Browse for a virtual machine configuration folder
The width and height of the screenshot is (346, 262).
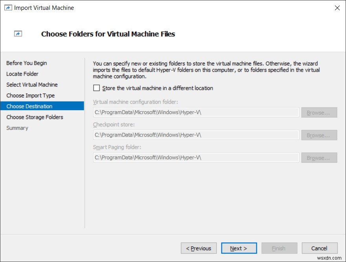coord(319,112)
